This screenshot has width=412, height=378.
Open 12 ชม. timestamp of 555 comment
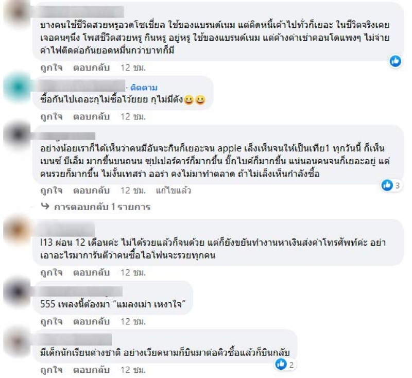(x=133, y=321)
